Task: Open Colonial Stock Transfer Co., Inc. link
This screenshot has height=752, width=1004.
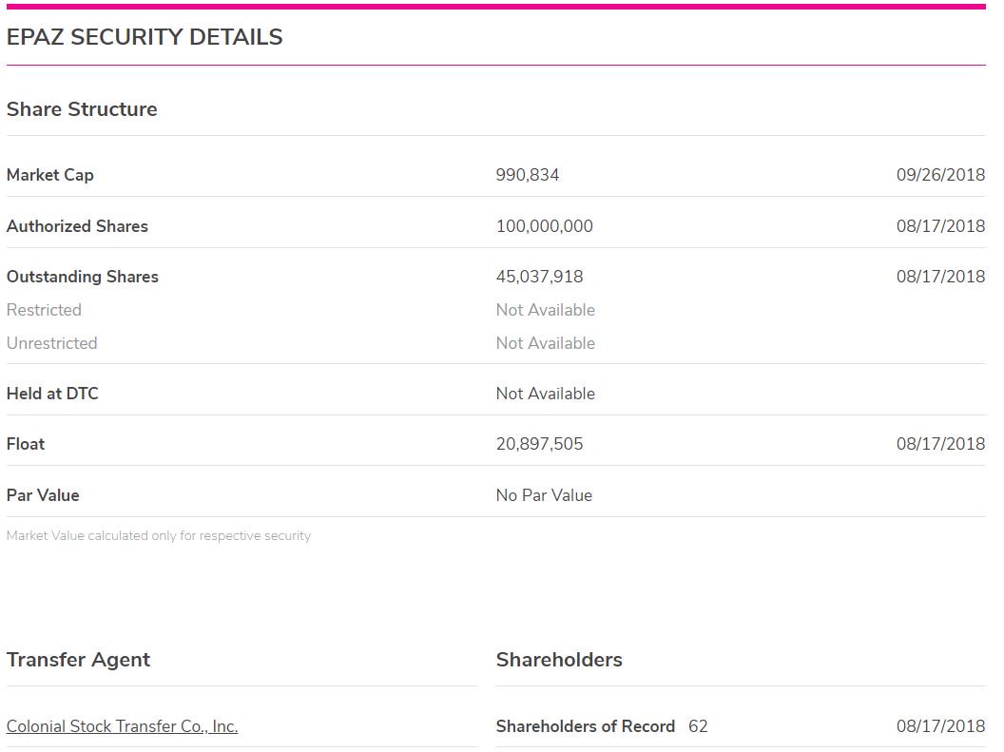Action: [122, 726]
